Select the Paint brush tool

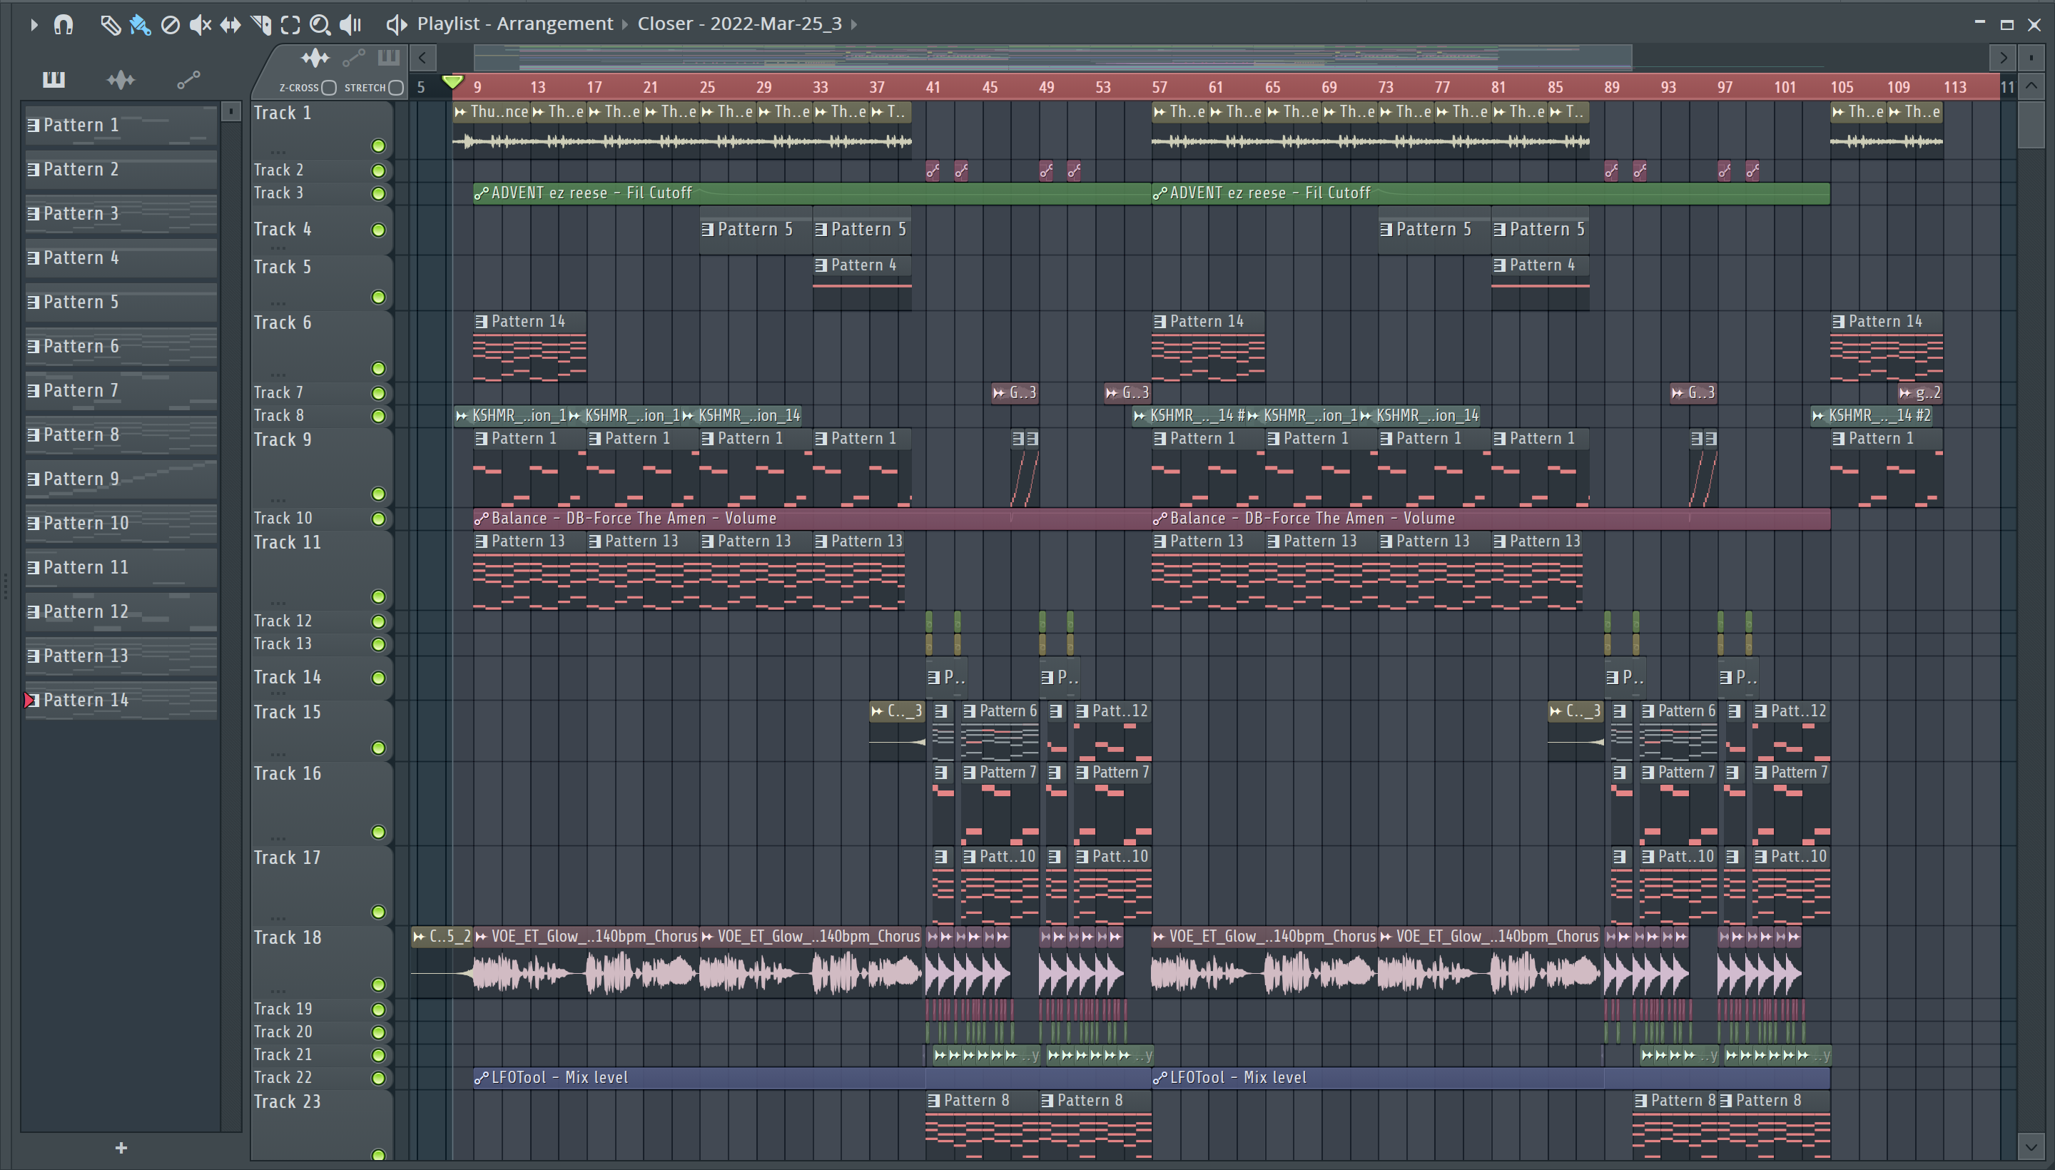(x=140, y=25)
